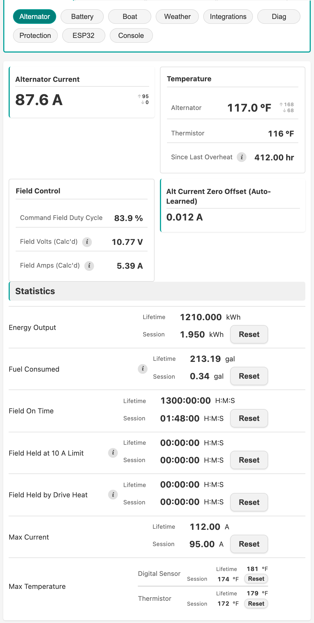The height and width of the screenshot is (623, 314).
Task: Reset Field On Time session
Action: [x=249, y=418]
